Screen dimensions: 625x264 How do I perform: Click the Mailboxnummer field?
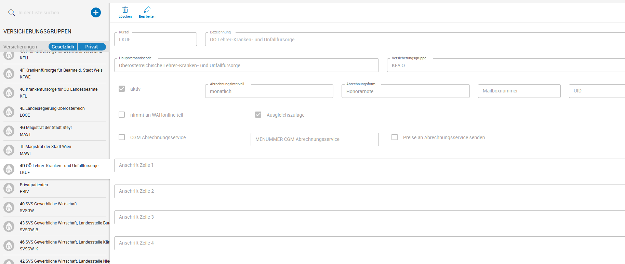519,91
